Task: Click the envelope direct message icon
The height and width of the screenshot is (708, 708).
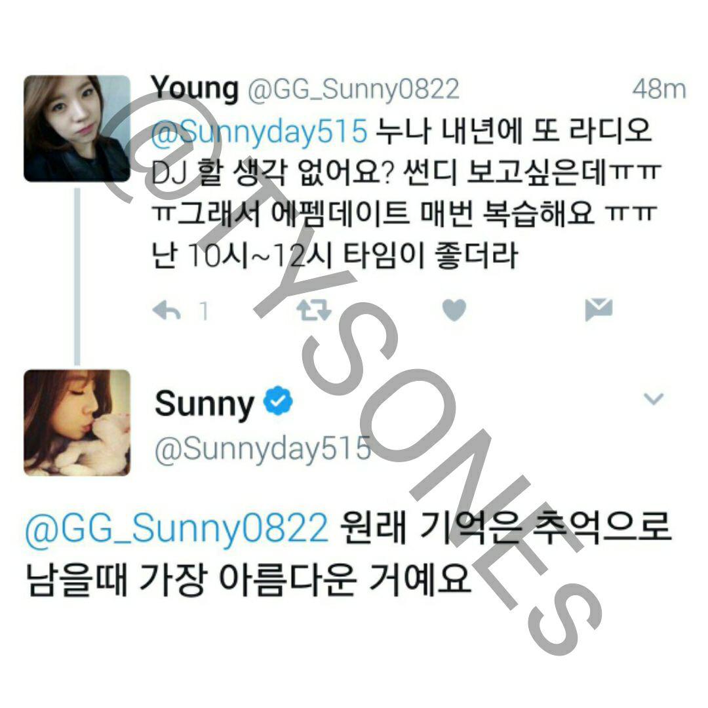Action: point(599,309)
